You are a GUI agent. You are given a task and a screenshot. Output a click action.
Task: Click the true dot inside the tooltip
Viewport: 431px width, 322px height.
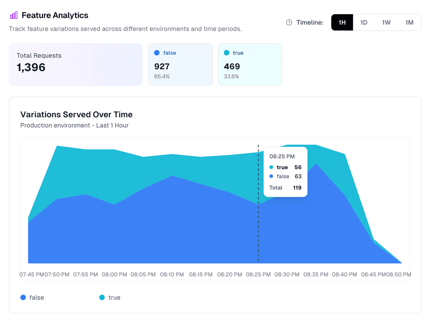(x=272, y=167)
